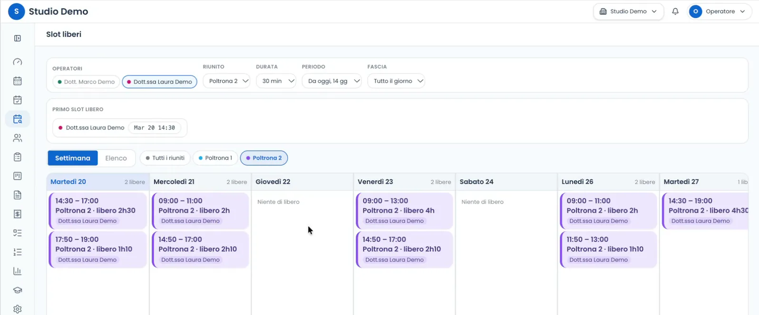
Task: Select the Settimana view tab
Action: 73,158
